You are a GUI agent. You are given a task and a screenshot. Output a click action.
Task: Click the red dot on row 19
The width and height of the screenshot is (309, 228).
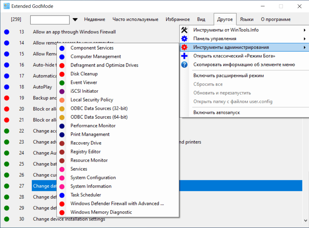pyautogui.click(x=7, y=98)
